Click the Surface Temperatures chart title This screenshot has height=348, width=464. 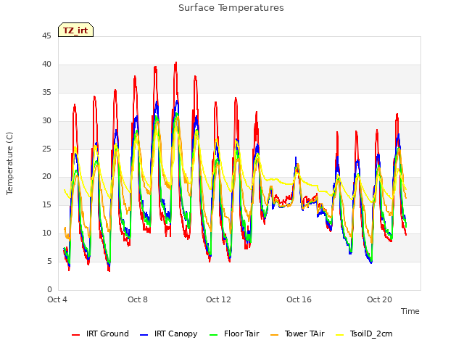point(231,8)
